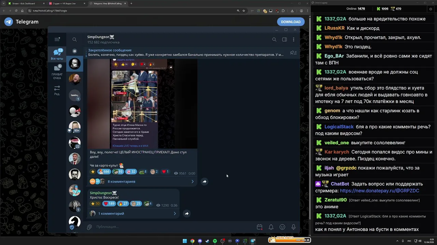Select the ПРИВАТ ОЧКА folder
The width and height of the screenshot is (437, 245).
[57, 72]
